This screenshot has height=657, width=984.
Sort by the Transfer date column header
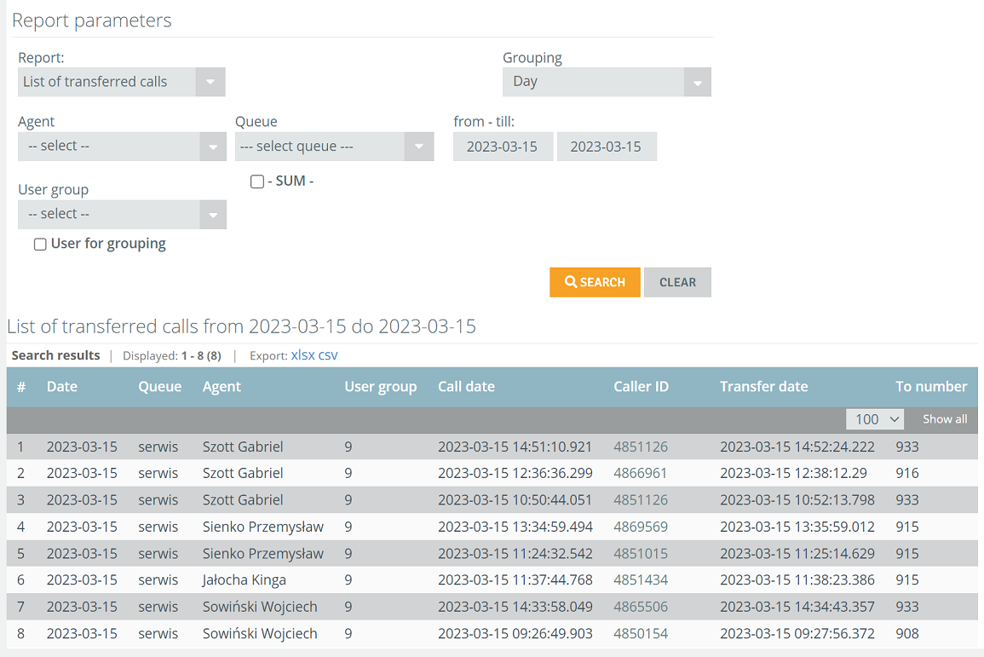pos(763,387)
